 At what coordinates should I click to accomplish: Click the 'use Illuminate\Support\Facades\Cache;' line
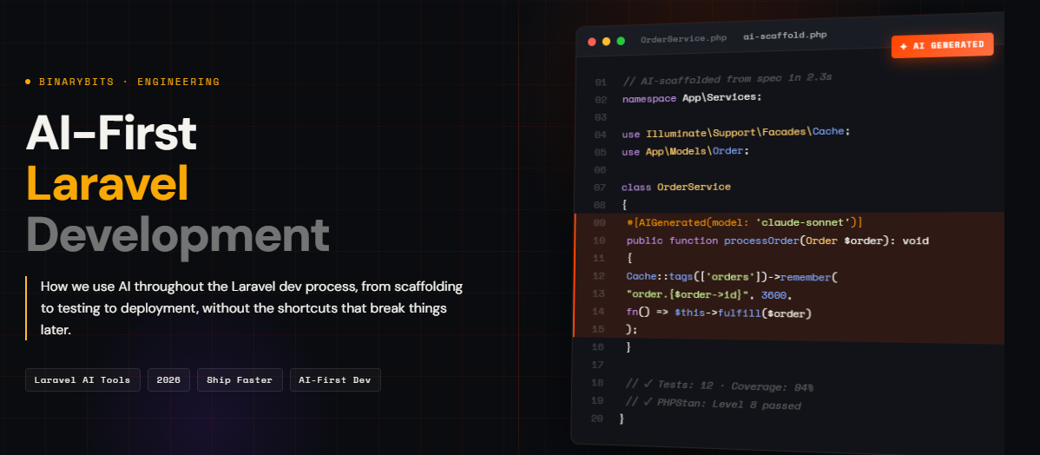(x=736, y=133)
